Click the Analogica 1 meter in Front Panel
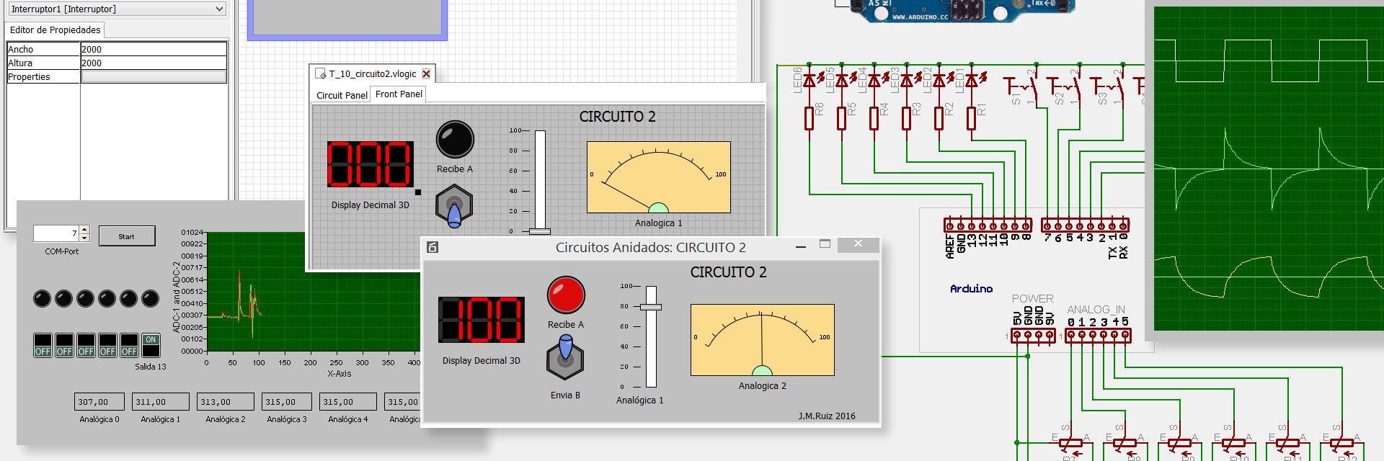Viewport: 1384px width, 461px height. coord(658,177)
